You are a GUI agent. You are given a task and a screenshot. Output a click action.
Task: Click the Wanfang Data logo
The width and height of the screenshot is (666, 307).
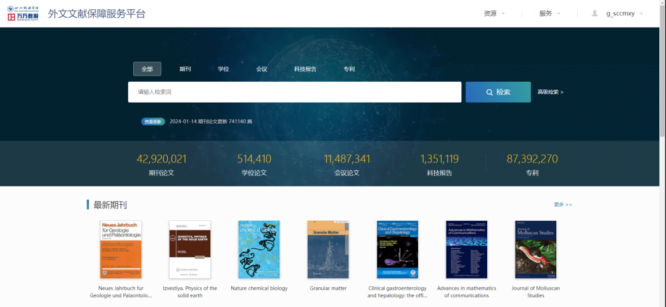23,13
